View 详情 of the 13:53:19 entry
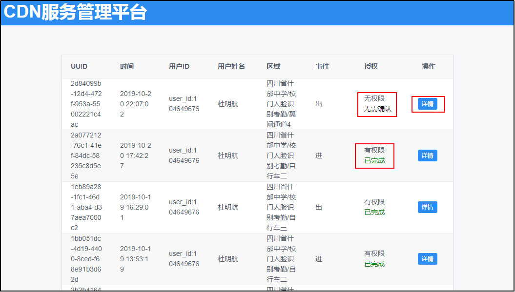The image size is (515, 292). (x=427, y=259)
